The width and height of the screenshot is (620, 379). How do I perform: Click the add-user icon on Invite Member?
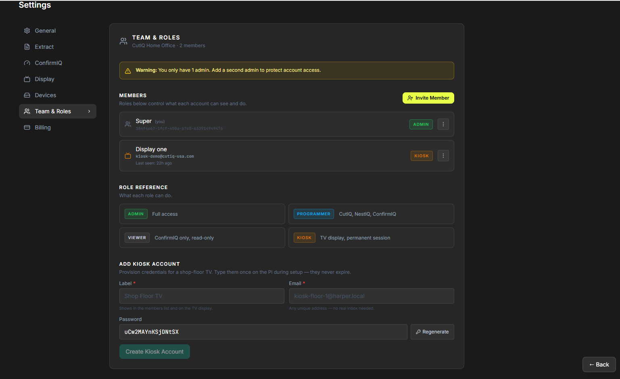pos(410,98)
